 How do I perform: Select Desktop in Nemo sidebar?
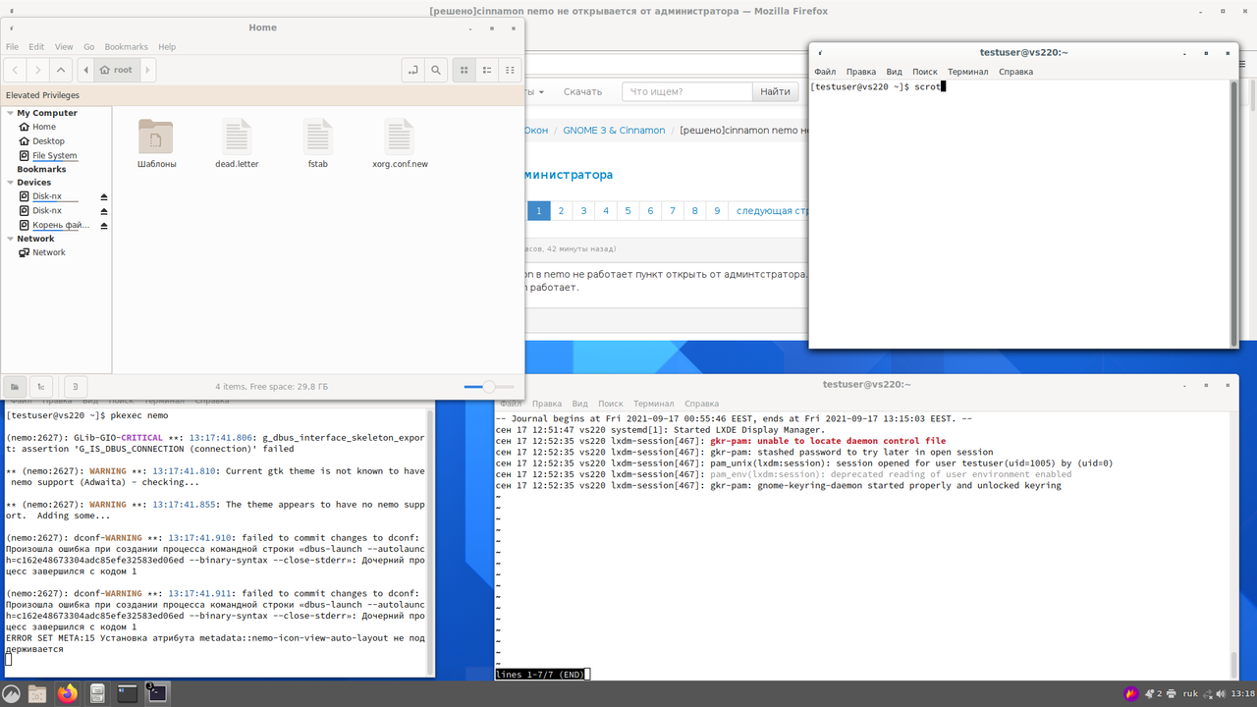(48, 141)
